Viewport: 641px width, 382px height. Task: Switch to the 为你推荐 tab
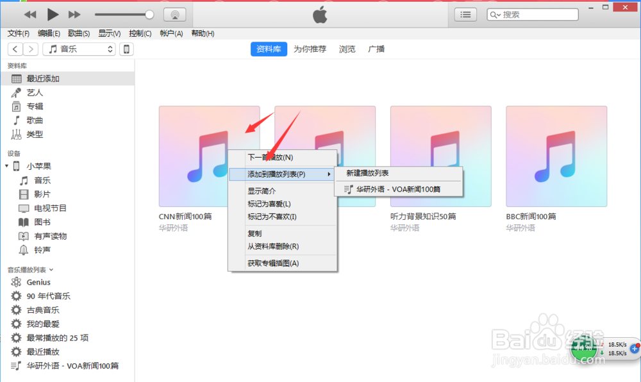[310, 49]
